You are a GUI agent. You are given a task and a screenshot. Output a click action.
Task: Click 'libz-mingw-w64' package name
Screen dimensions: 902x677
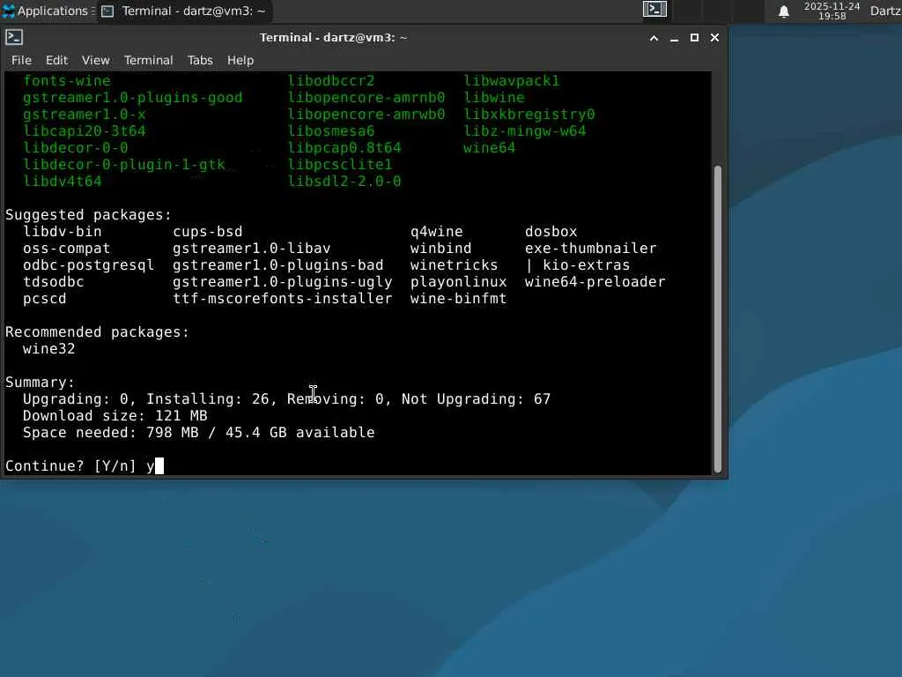coord(525,131)
